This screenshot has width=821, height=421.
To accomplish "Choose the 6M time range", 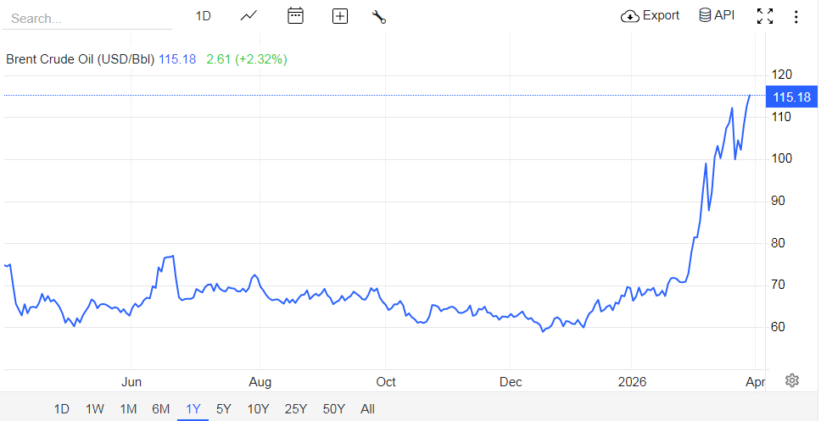I will [160, 408].
